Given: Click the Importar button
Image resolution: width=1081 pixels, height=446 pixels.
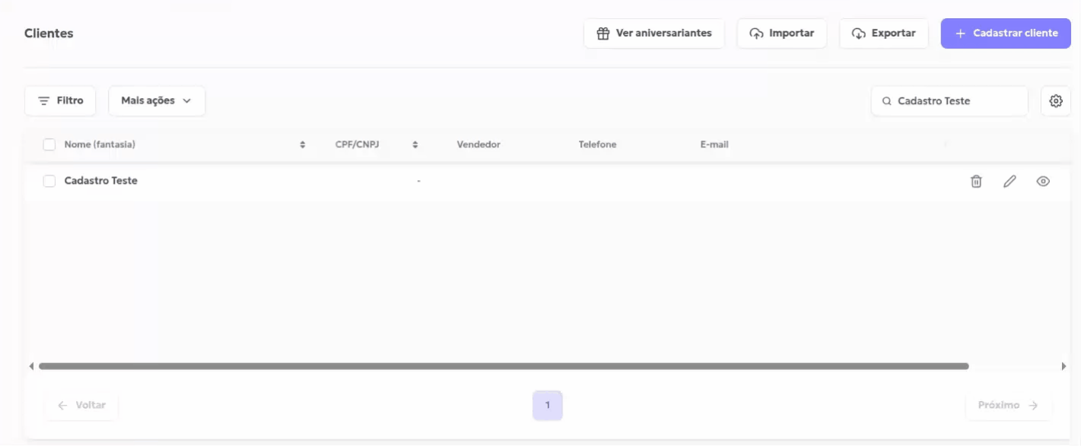Looking at the screenshot, I should 781,33.
